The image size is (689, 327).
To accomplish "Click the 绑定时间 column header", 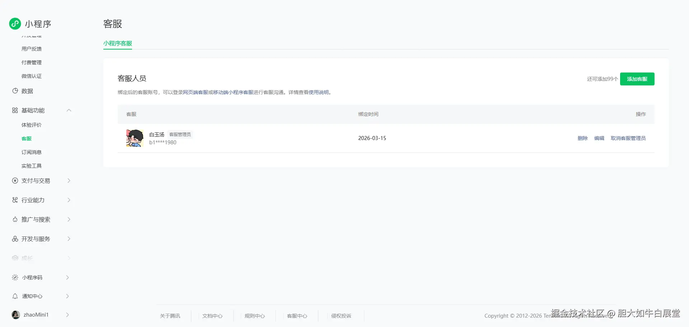I will 368,114.
